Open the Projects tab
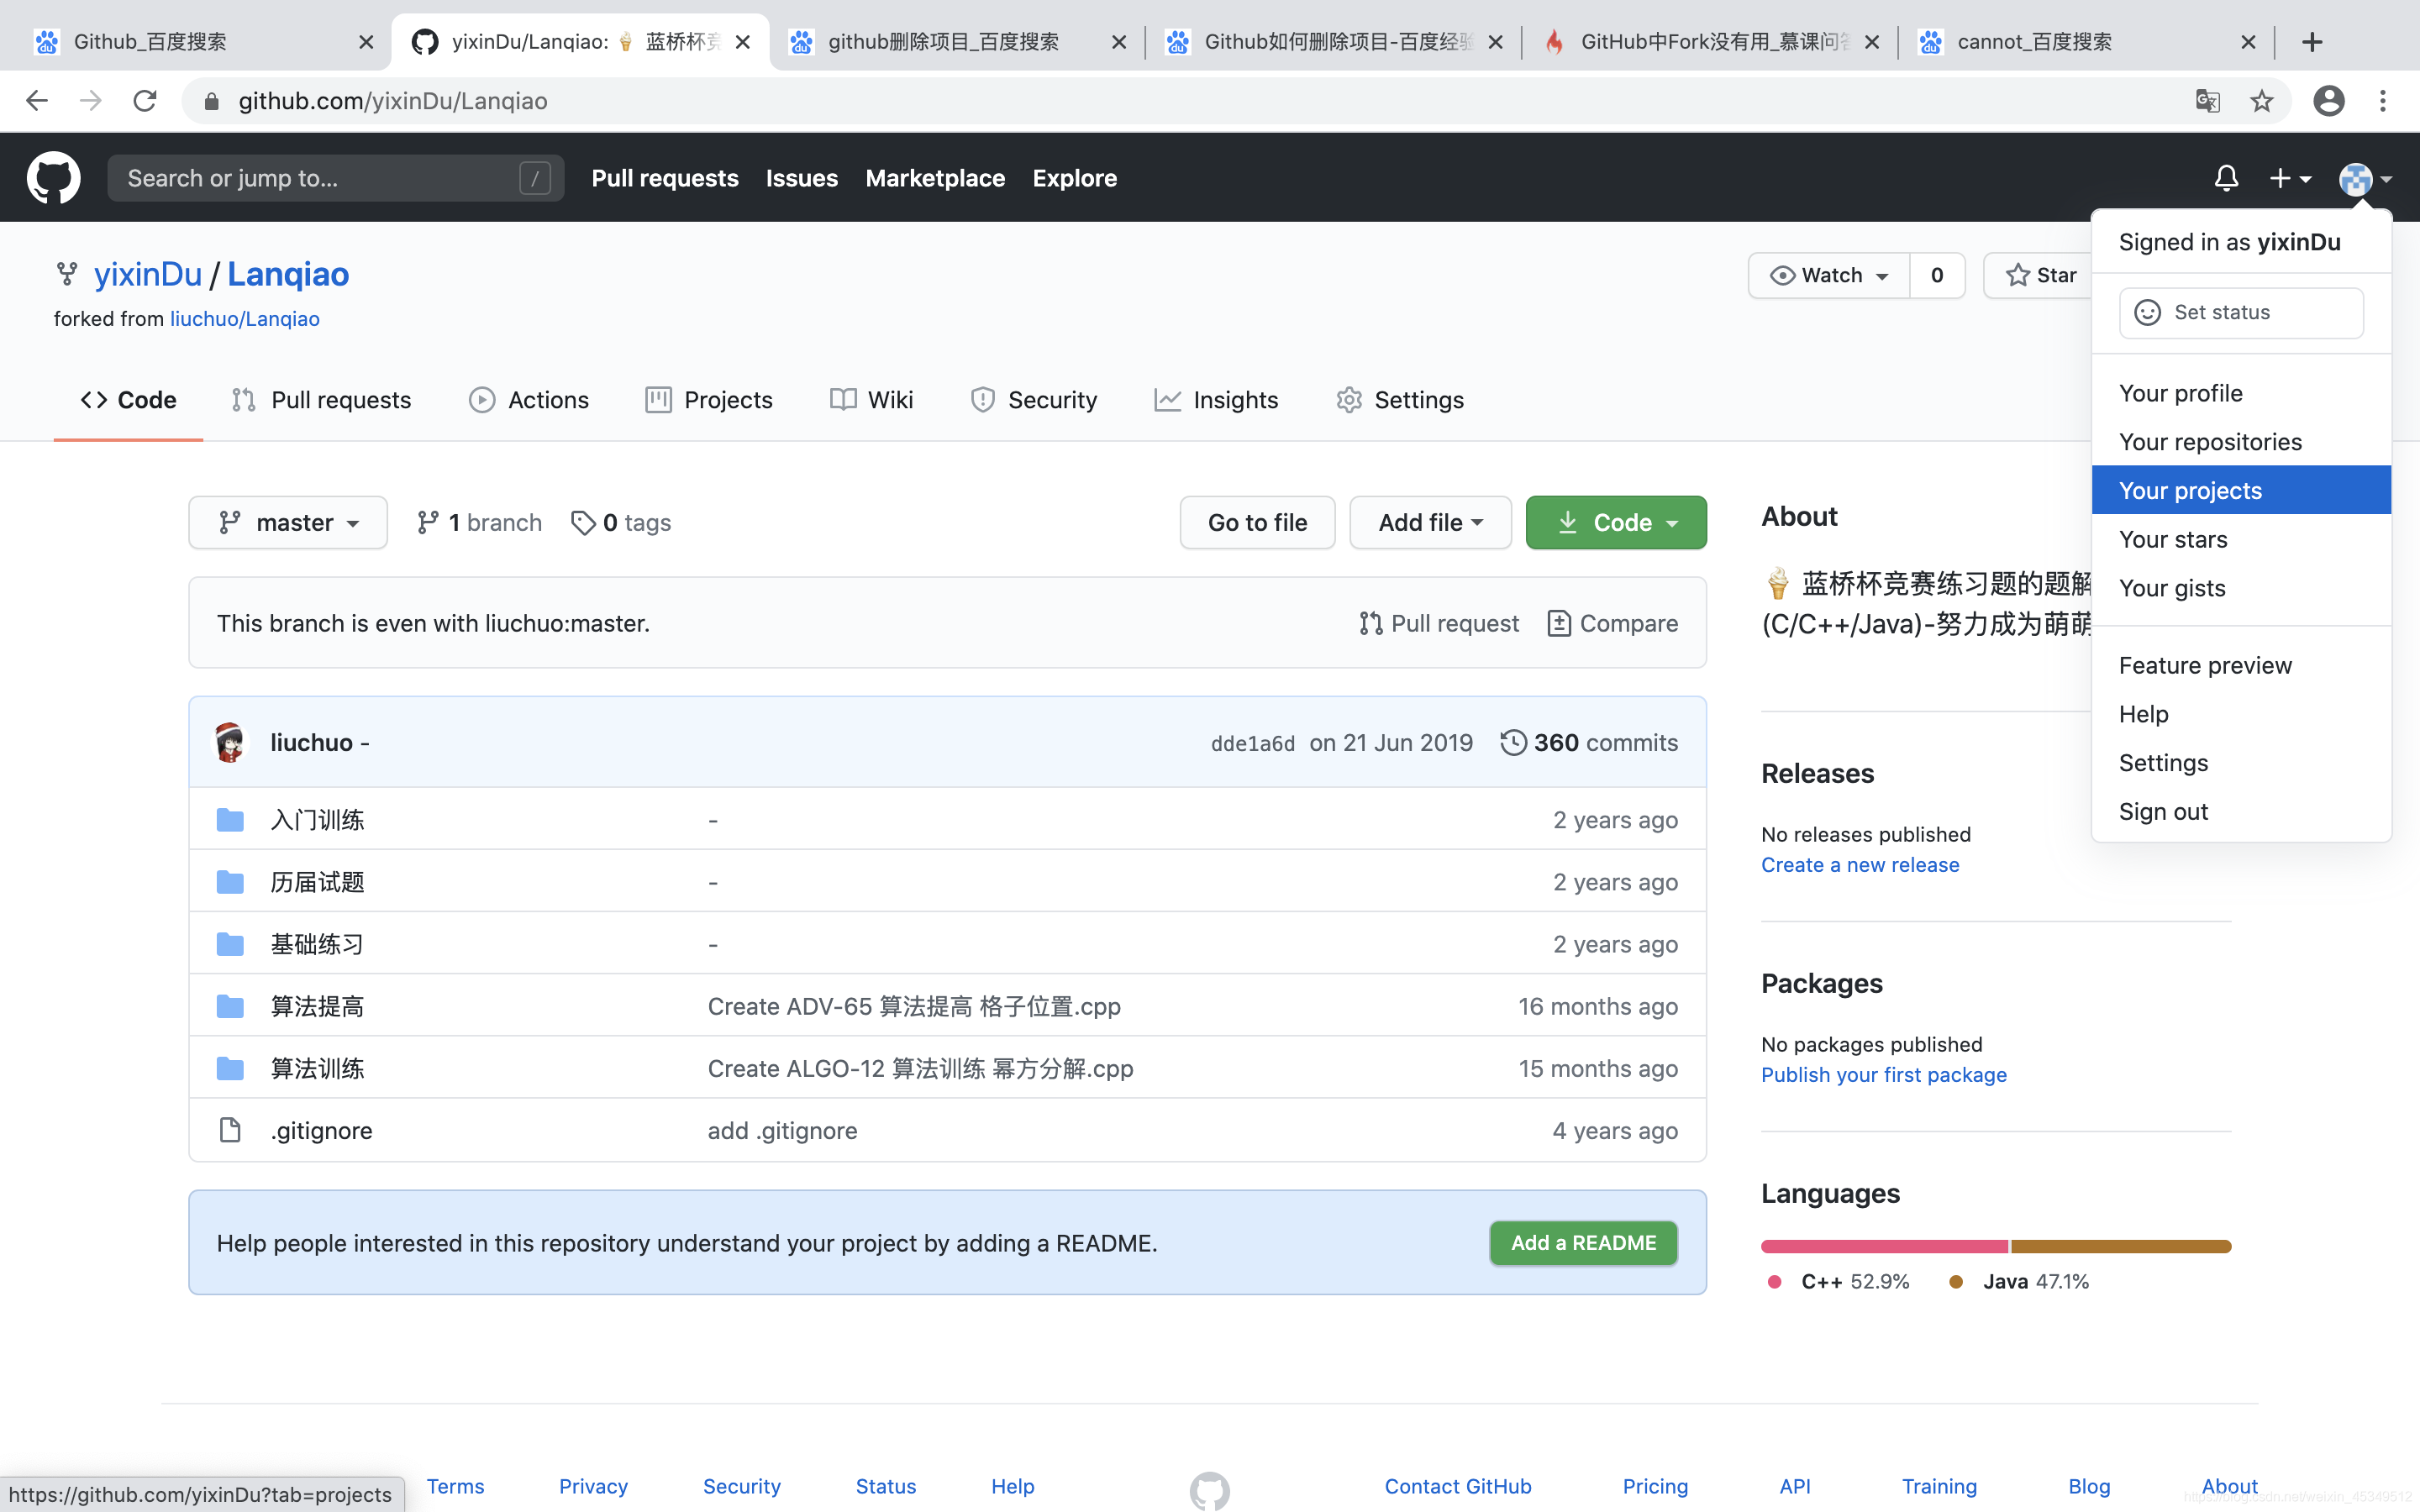 tap(709, 400)
